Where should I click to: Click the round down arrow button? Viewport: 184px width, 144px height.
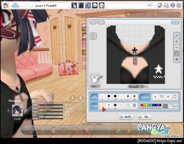coord(80,98)
